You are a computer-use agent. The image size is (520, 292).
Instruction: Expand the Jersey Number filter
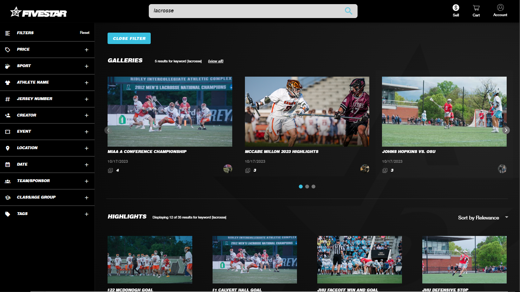click(x=87, y=99)
